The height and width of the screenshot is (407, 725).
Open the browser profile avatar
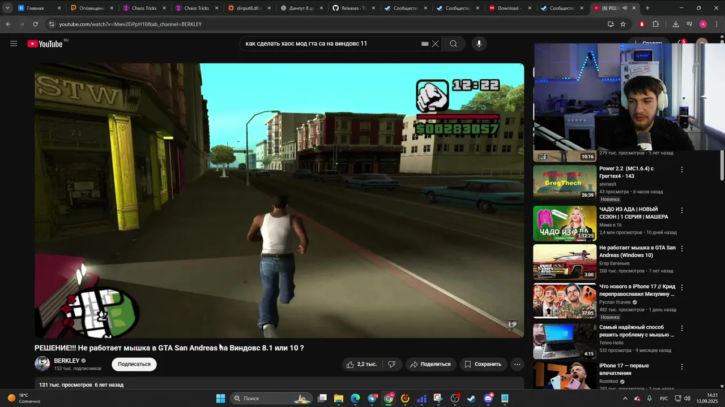pos(703,24)
